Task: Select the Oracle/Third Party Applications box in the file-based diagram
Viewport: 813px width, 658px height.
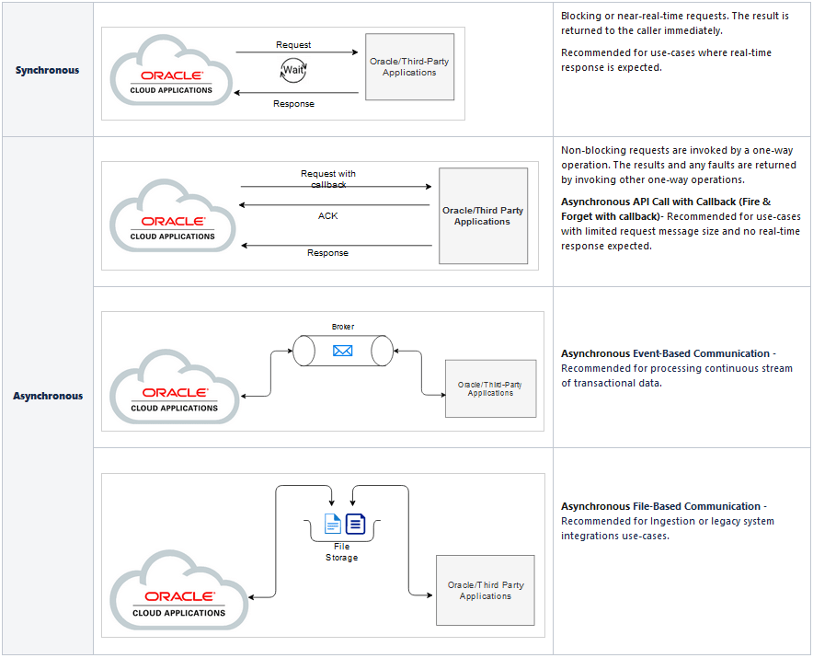Action: [x=486, y=590]
